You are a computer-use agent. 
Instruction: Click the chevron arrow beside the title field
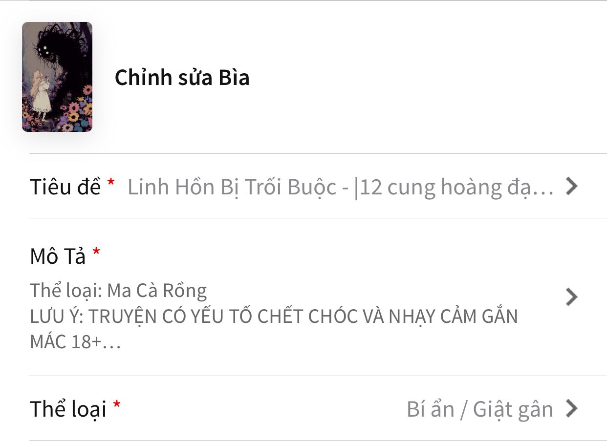tap(572, 186)
